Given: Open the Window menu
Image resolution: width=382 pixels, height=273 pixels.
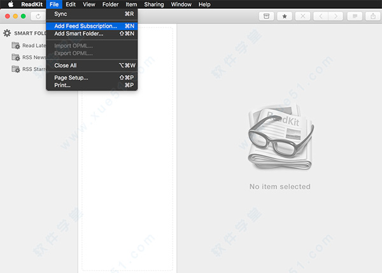Looking at the screenshot, I should 181,4.
